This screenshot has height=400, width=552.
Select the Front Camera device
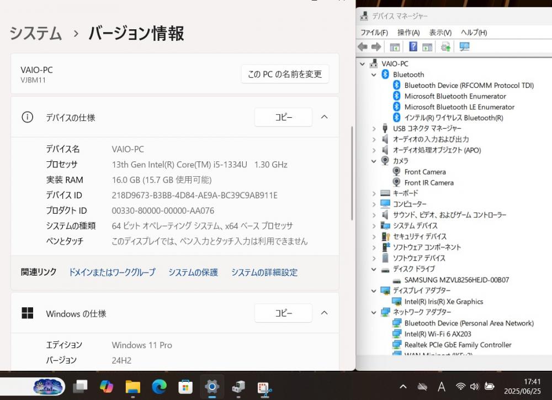point(425,172)
